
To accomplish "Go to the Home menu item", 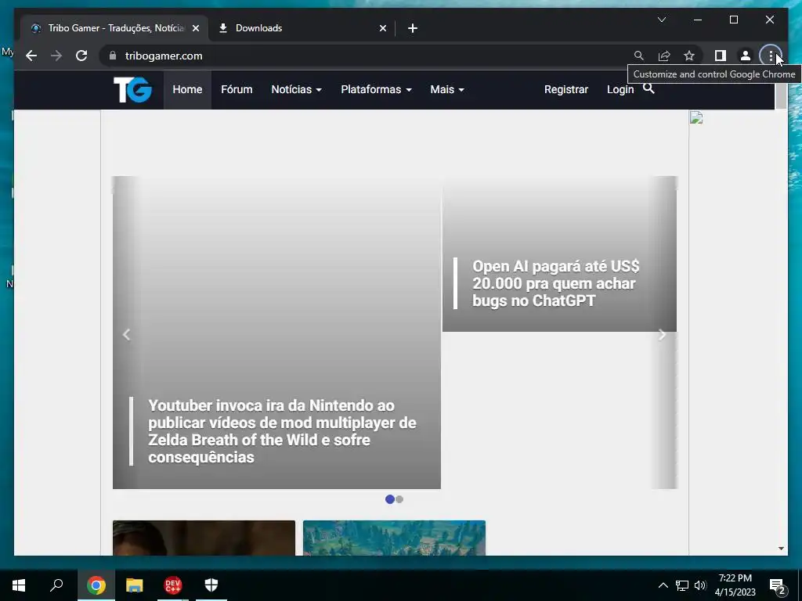I will pos(187,89).
